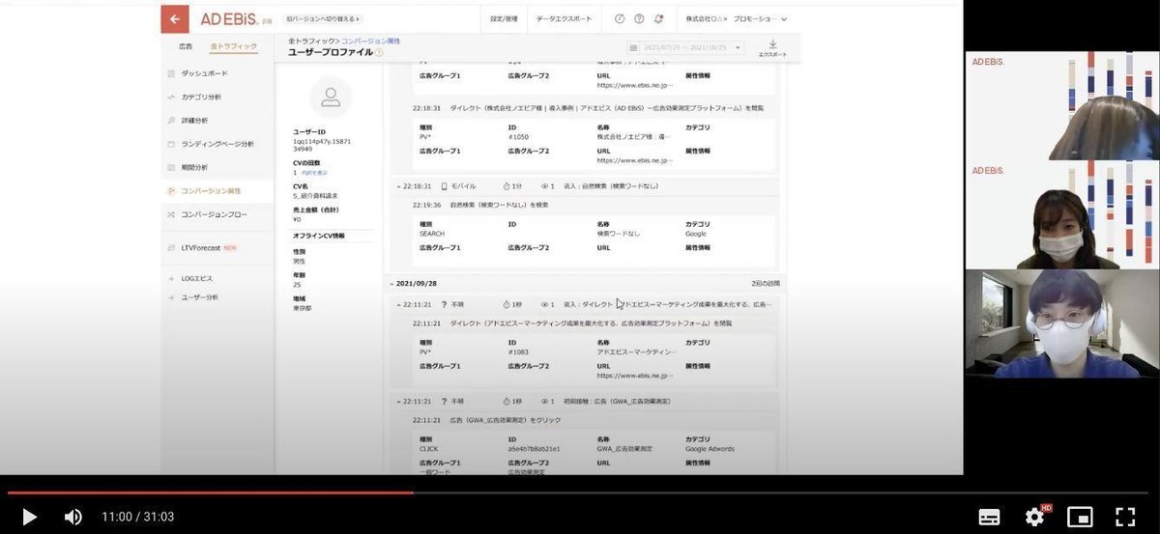Open the 株式会社 account dropdown
The width and height of the screenshot is (1160, 534).
tap(737, 18)
